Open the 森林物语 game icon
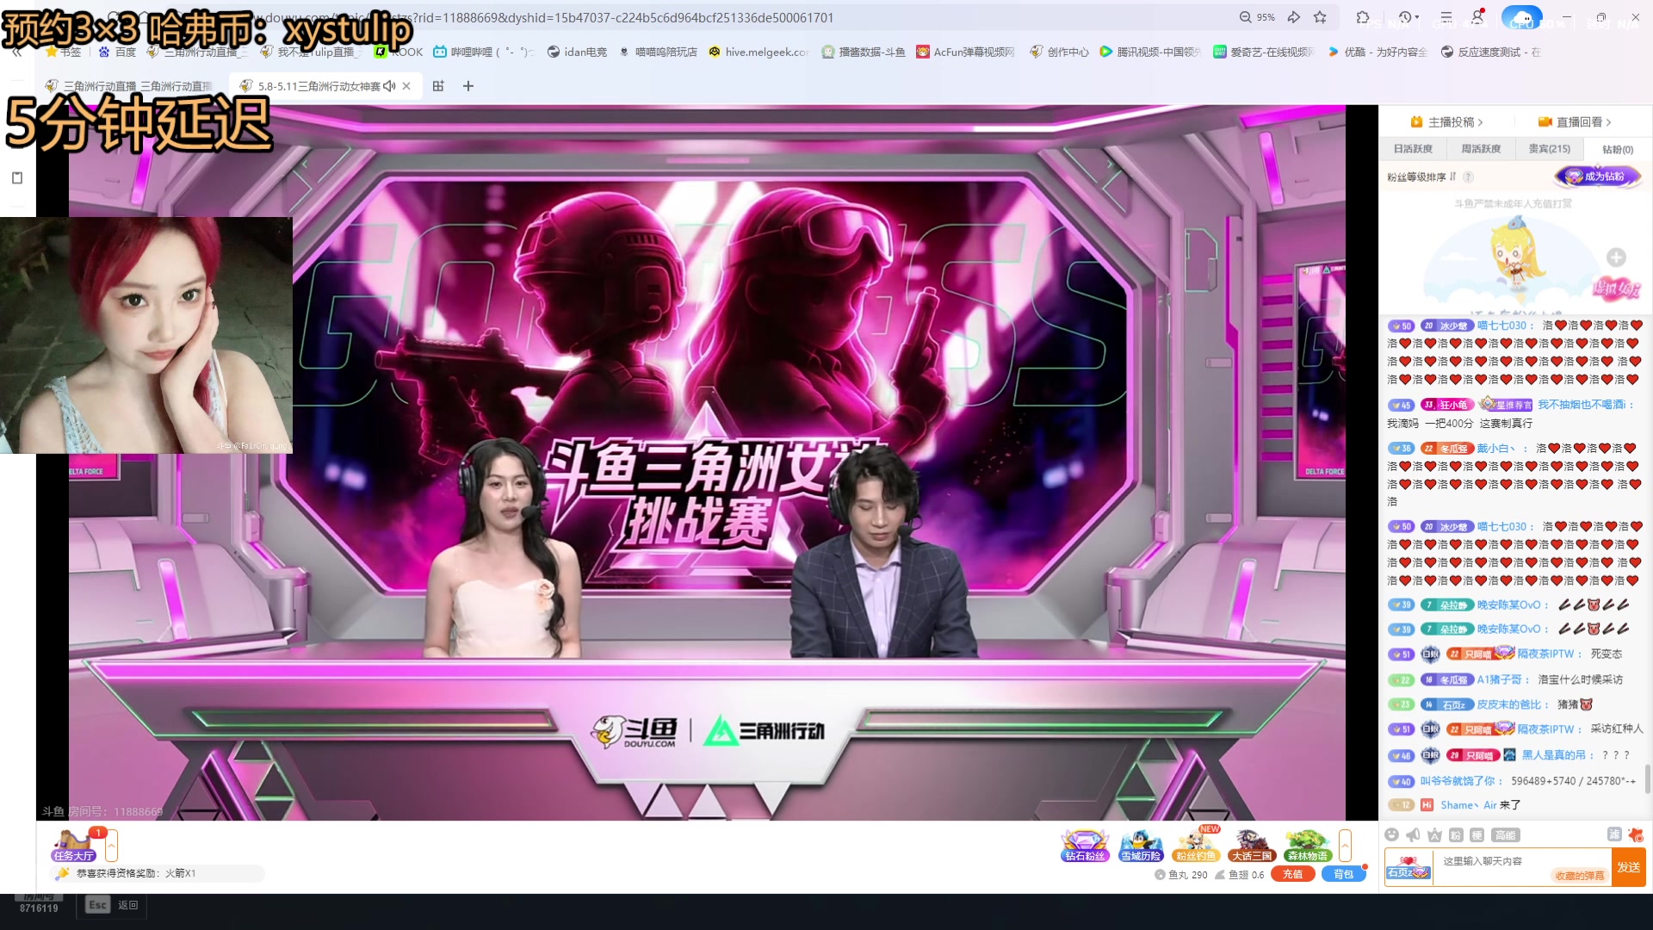1653x930 pixels. [1308, 846]
